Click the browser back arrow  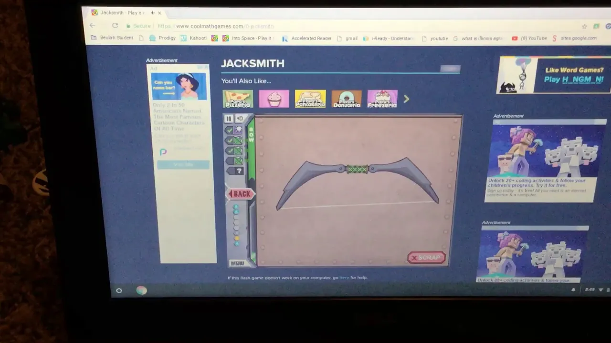93,25
